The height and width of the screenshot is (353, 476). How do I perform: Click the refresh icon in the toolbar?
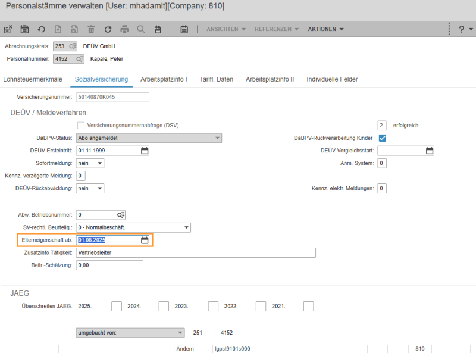point(108,29)
